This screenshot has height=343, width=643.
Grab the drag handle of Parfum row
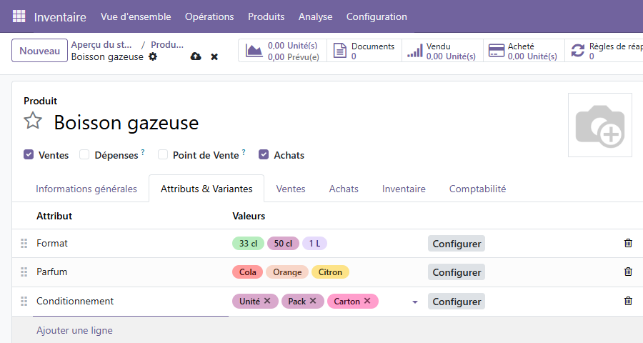click(24, 272)
